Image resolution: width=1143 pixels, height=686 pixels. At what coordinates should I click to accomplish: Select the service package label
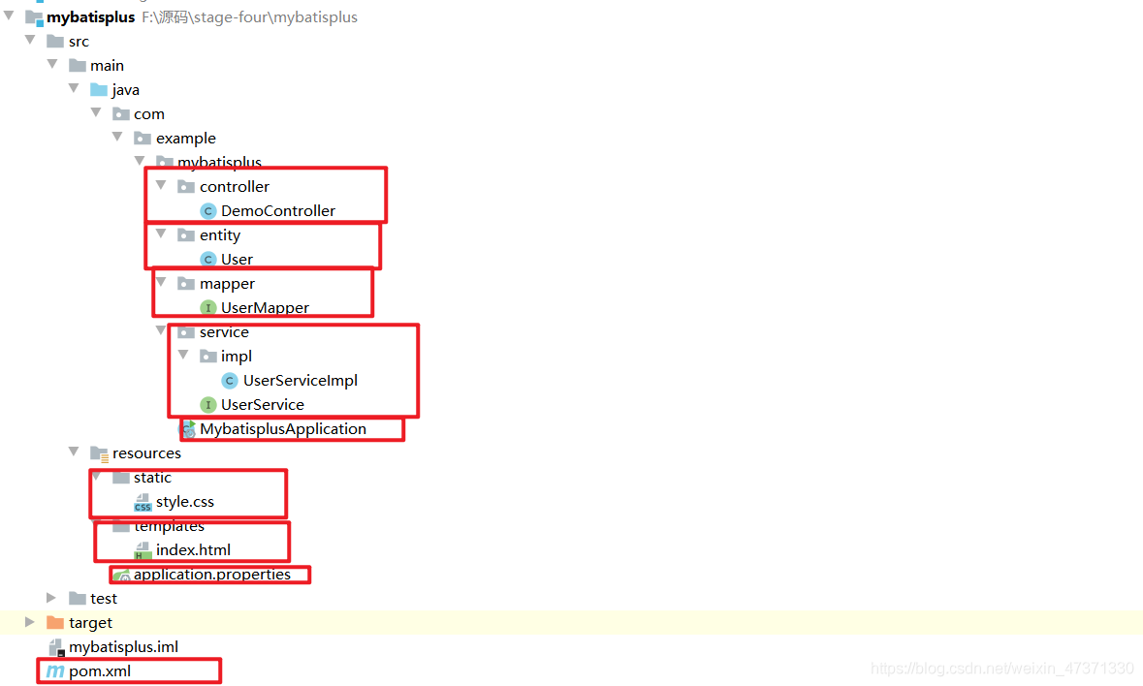click(x=225, y=332)
